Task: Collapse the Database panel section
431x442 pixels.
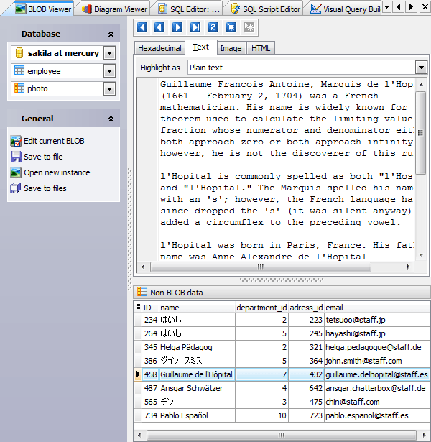Action: tap(111, 34)
